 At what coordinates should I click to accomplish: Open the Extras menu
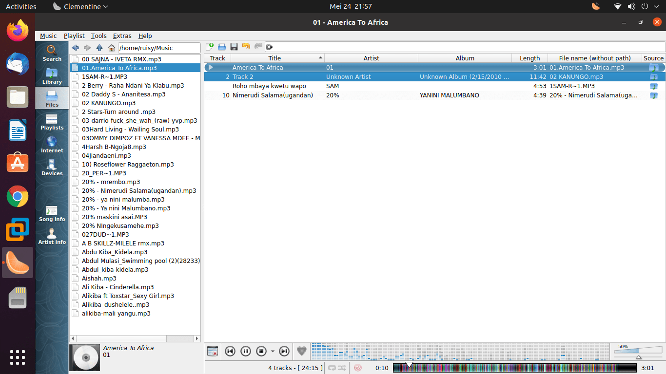[122, 36]
